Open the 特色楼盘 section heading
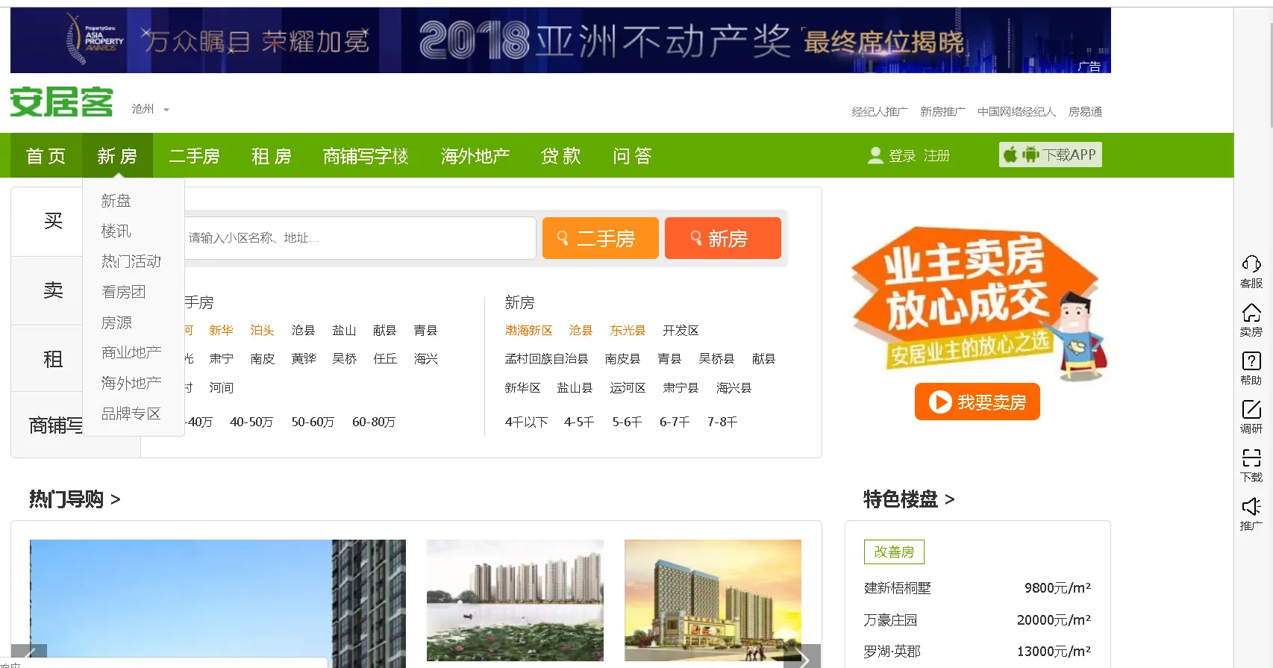Viewport: 1273px width, 668px height. pos(909,499)
